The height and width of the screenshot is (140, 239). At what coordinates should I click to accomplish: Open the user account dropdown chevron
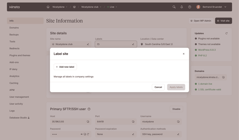[226, 7]
